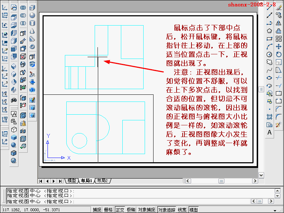Click the Union solids icon
The image size is (284, 213).
23,7
